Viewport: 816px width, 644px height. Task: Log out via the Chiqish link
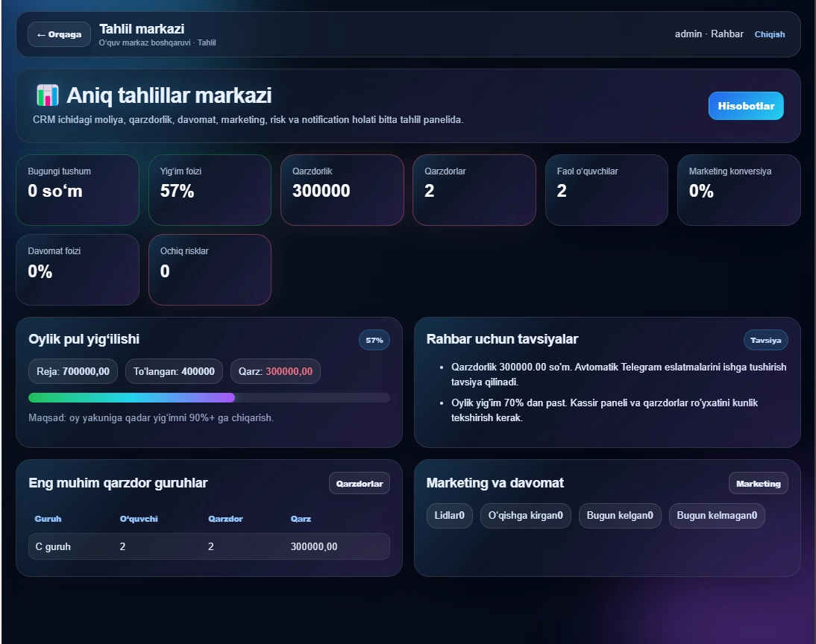[x=769, y=34]
